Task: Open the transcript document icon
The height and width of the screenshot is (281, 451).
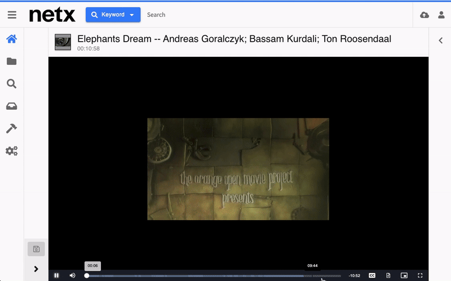Action: coord(388,275)
